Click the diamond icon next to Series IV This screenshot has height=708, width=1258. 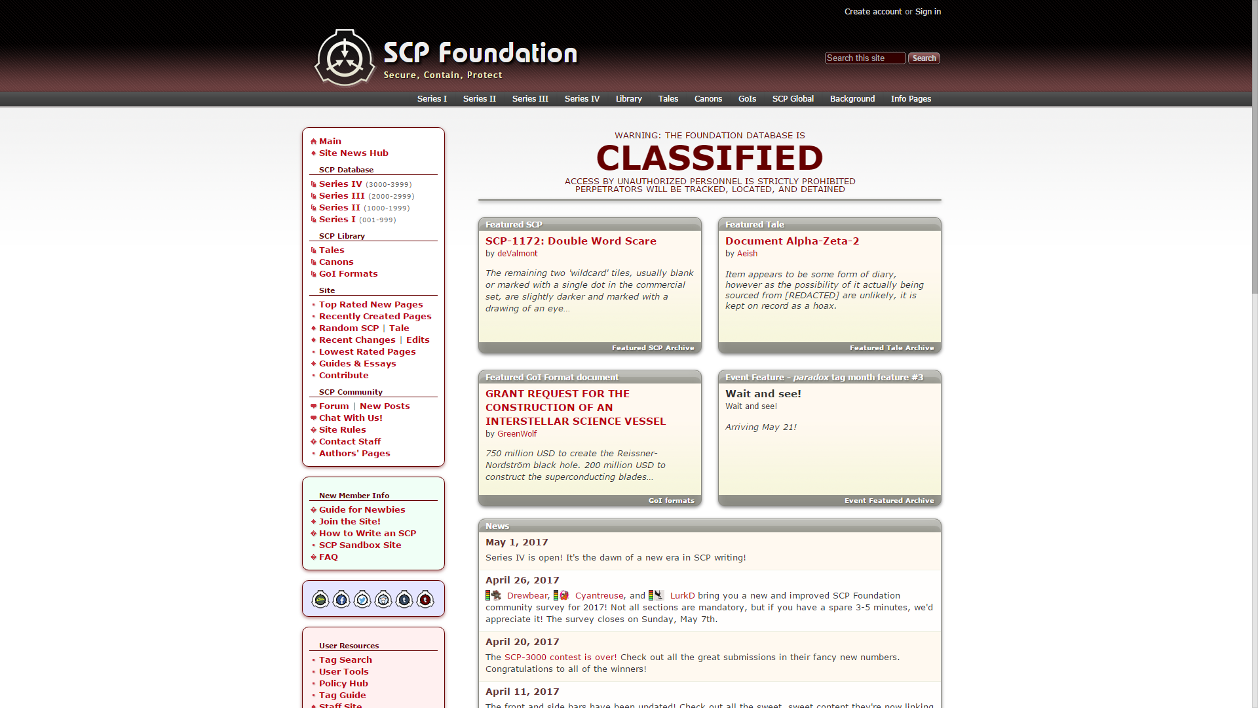pyautogui.click(x=313, y=184)
